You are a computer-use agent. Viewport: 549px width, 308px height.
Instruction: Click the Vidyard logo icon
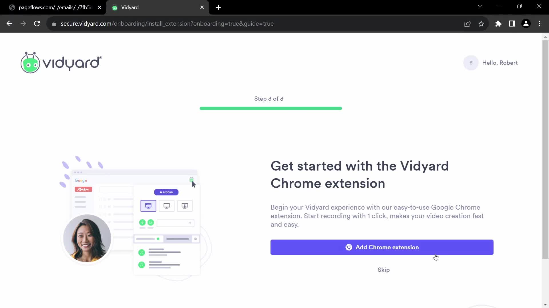point(31,63)
